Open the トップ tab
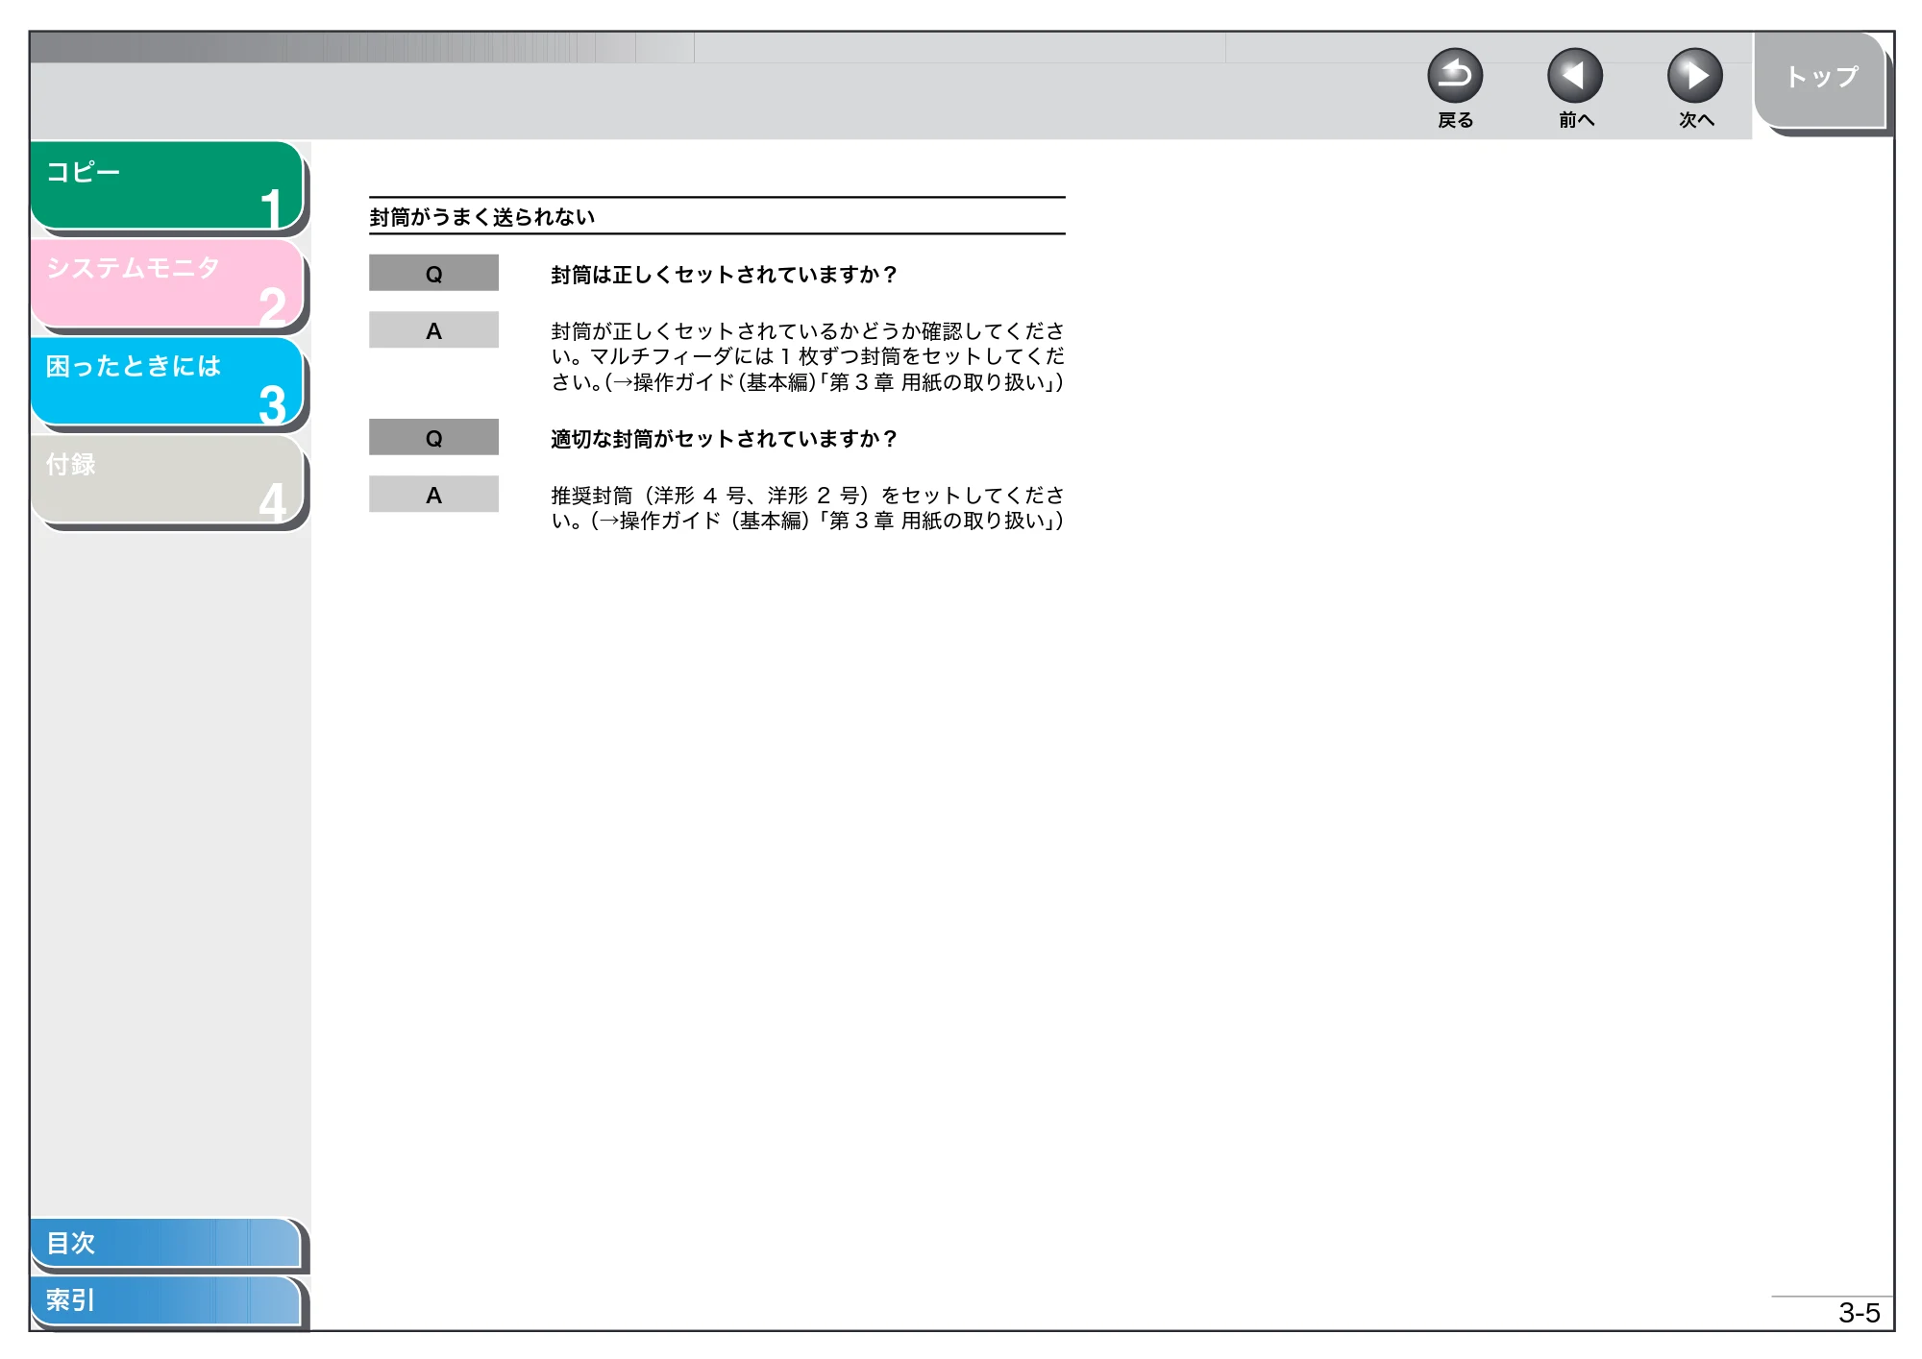 [x=1820, y=80]
